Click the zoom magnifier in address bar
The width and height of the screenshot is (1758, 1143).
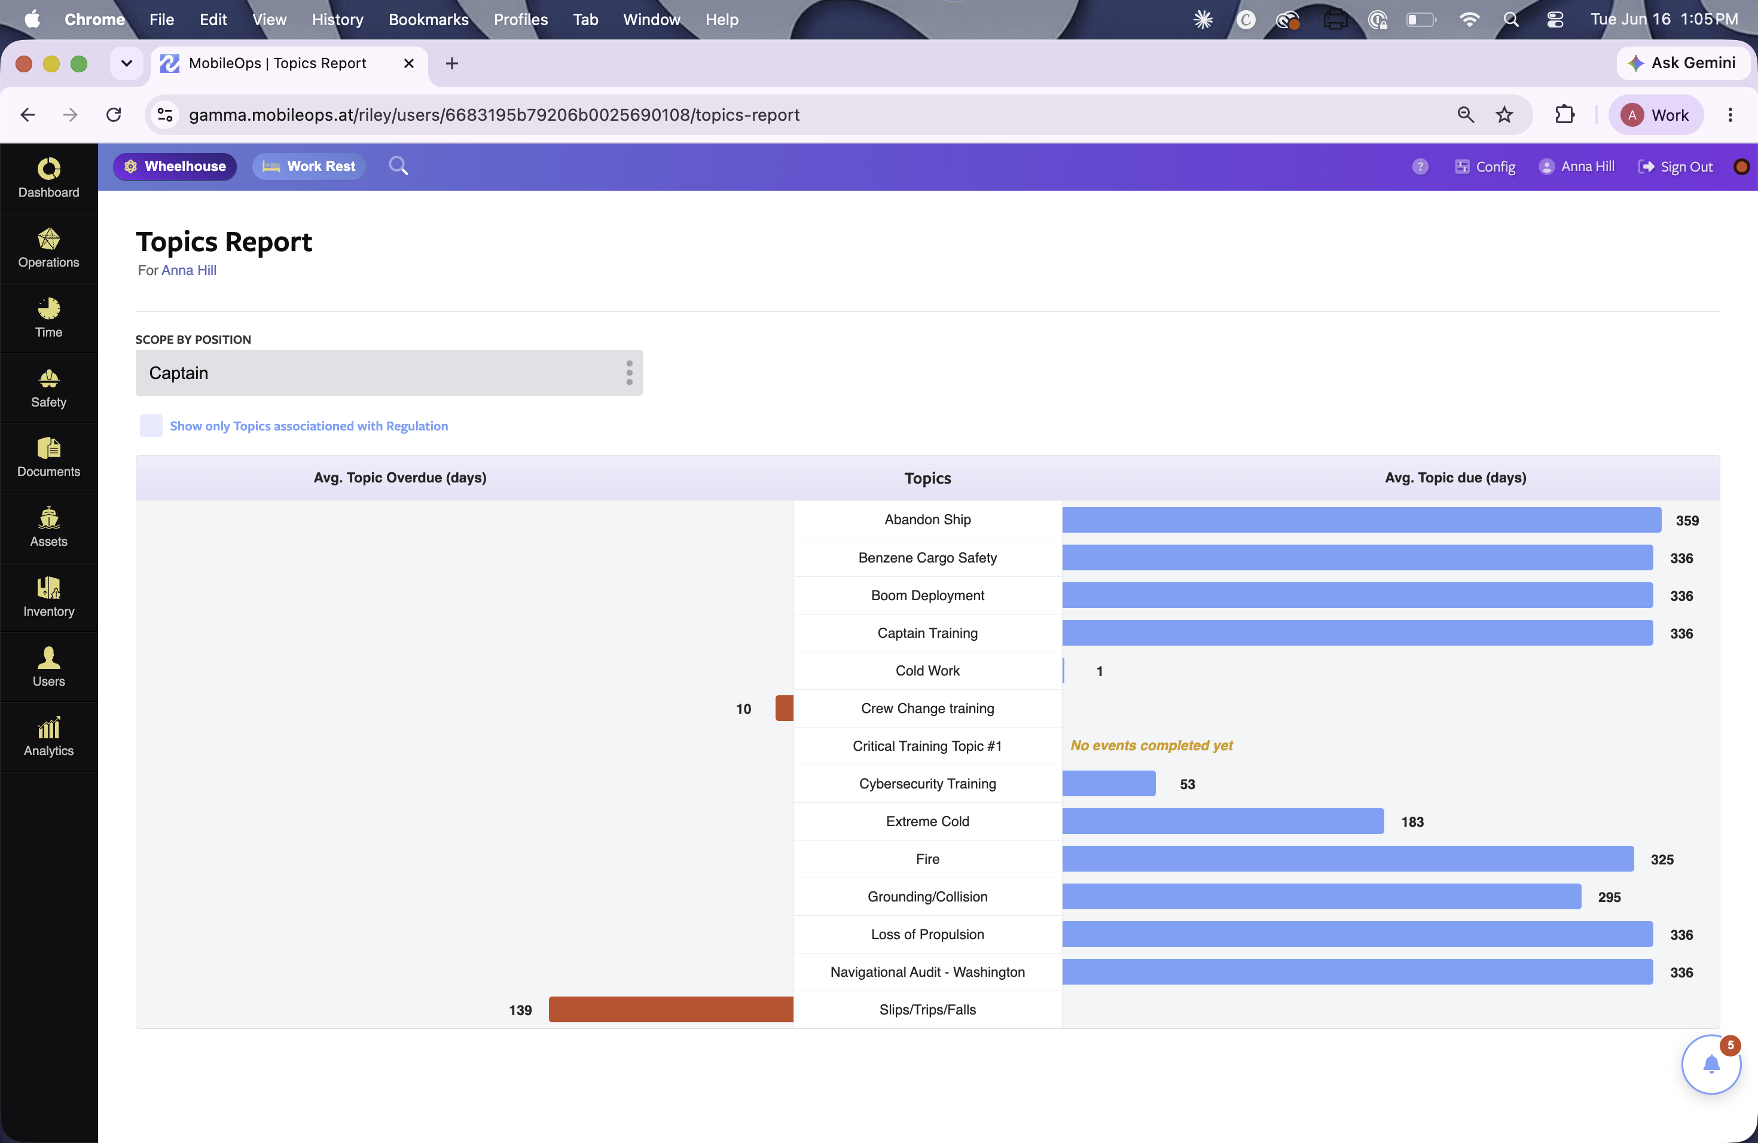point(1466,114)
